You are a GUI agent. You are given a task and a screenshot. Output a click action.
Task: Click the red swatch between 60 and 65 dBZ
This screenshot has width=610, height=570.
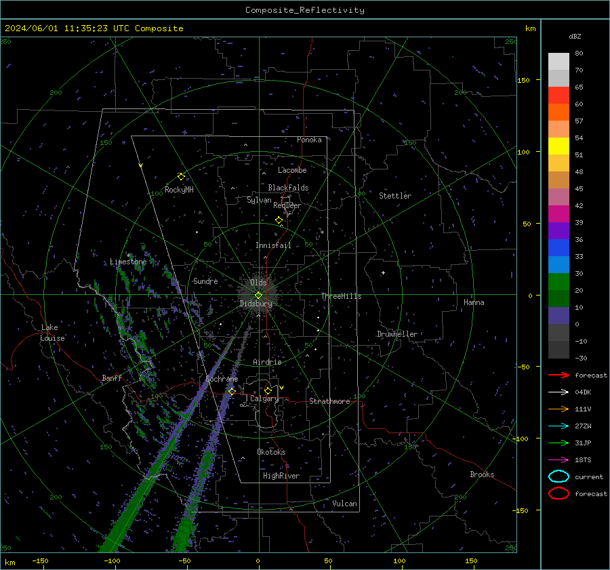558,96
